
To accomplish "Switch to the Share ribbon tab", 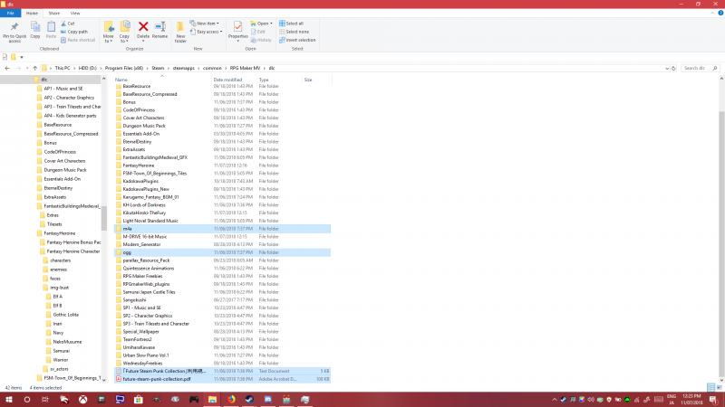I will pos(54,14).
